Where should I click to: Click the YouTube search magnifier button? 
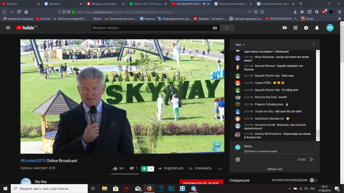coord(227,28)
